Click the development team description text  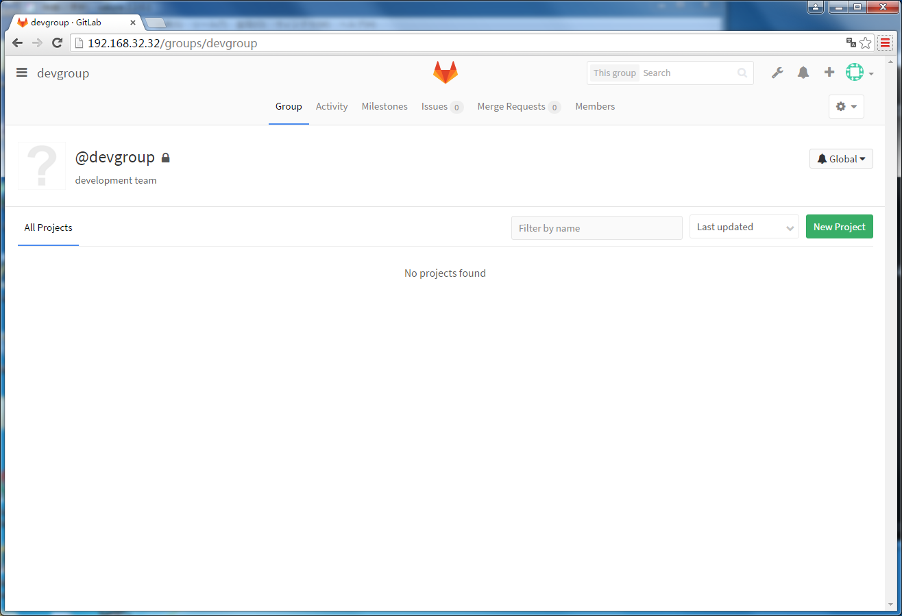coord(116,181)
